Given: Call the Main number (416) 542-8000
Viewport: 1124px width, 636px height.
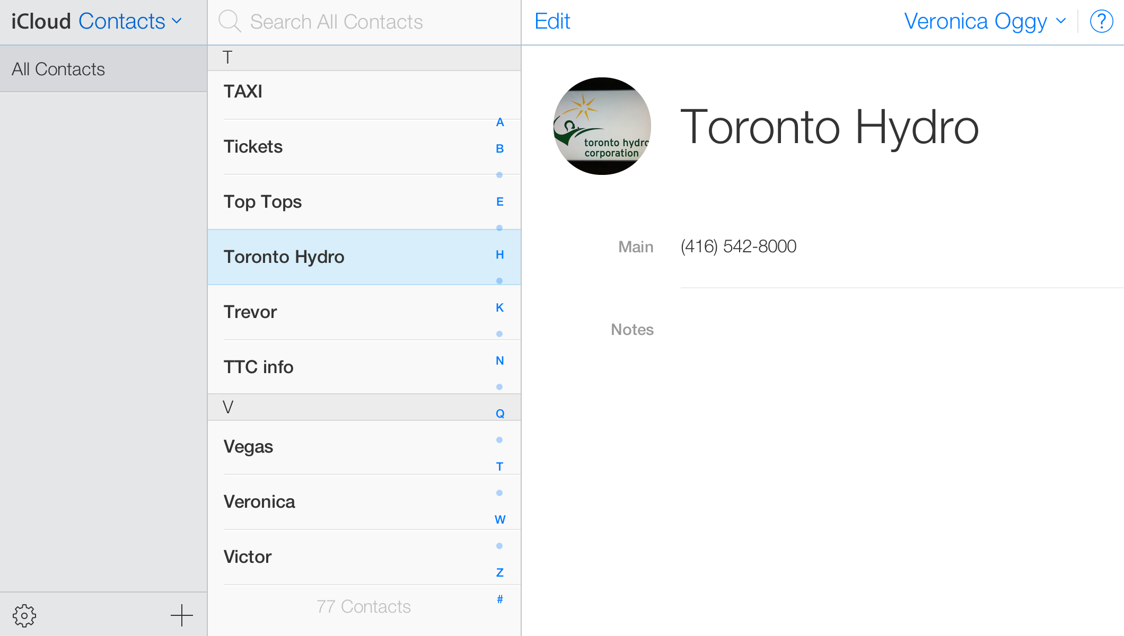Looking at the screenshot, I should pyautogui.click(x=739, y=246).
